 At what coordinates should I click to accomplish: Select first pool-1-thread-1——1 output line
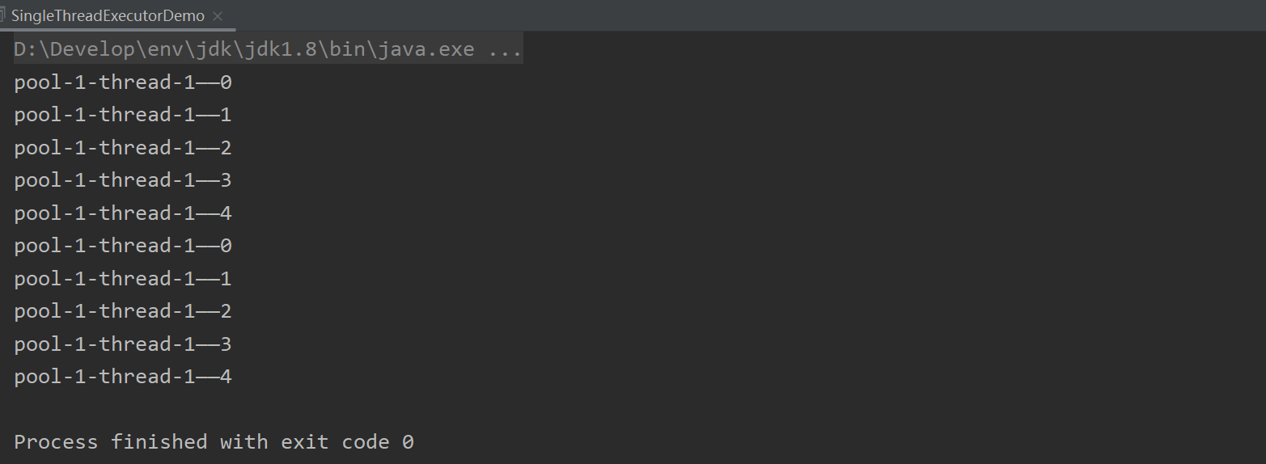pos(123,115)
